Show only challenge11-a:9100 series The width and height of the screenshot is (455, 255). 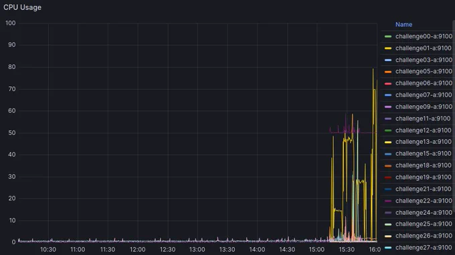[x=423, y=118]
